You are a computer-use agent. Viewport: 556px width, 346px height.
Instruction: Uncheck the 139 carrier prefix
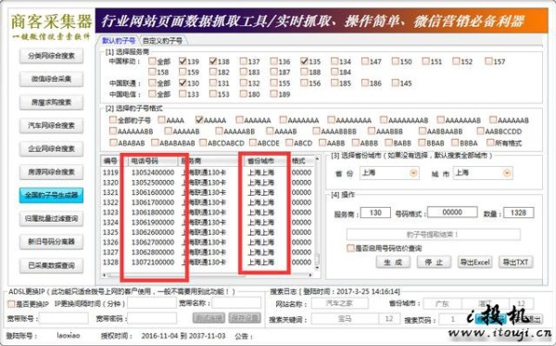(183, 61)
